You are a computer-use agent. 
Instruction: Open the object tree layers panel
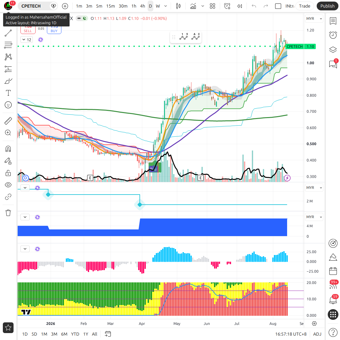tap(333, 50)
